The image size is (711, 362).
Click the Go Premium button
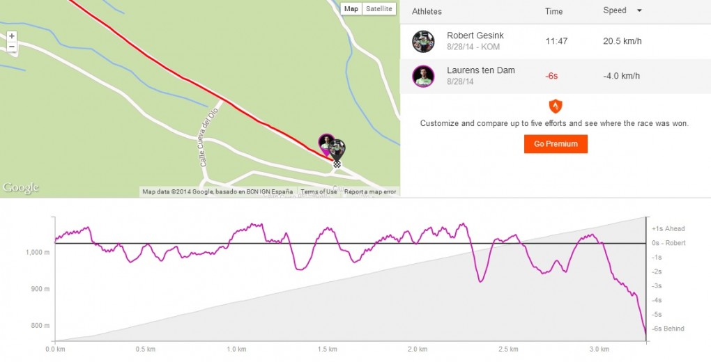coord(556,143)
